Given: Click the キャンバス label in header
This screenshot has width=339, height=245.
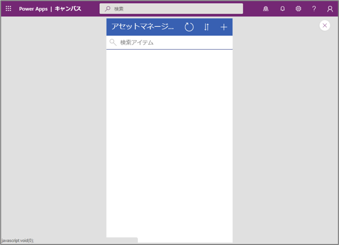Looking at the screenshot, I should click(x=68, y=9).
